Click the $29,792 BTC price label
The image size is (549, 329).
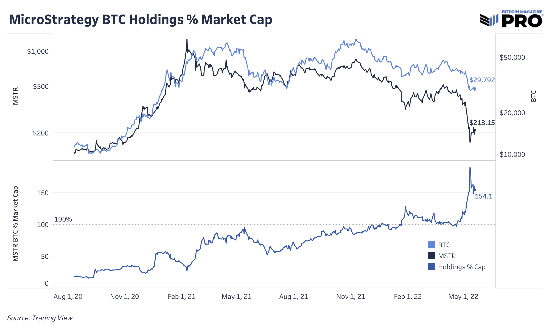(x=482, y=80)
